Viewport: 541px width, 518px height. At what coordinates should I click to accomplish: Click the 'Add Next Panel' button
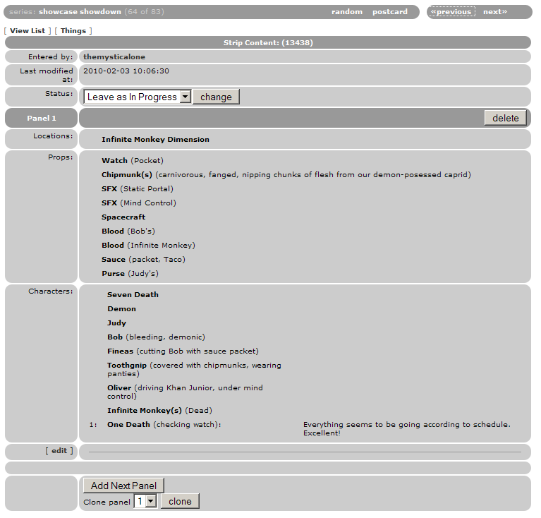click(x=123, y=486)
